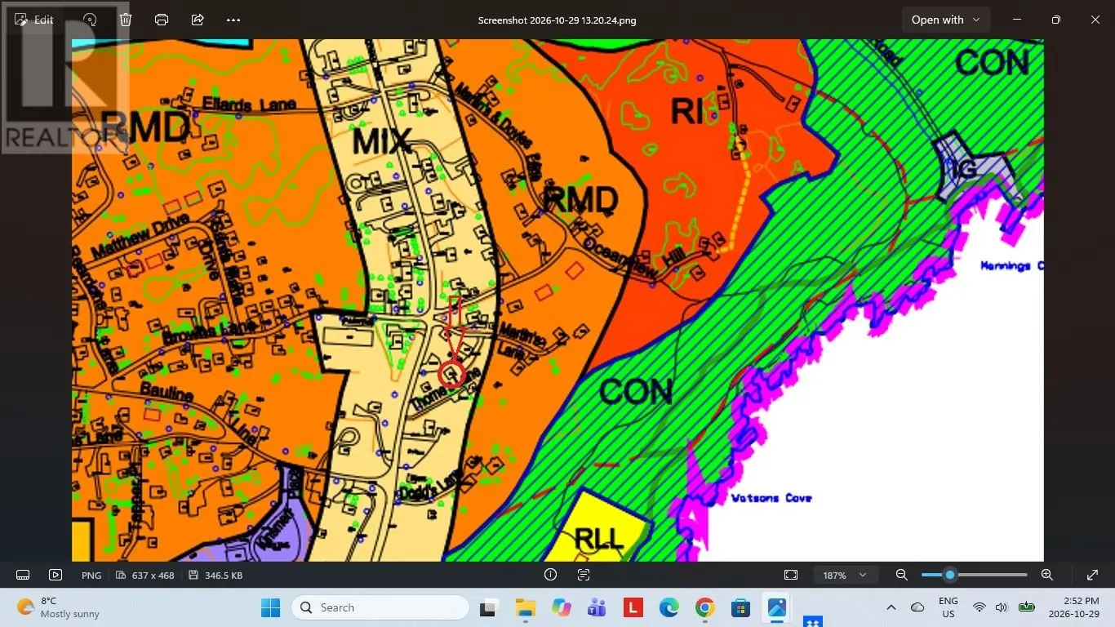
Task: Open the 187% zoom level dropdown
Action: 846,575
